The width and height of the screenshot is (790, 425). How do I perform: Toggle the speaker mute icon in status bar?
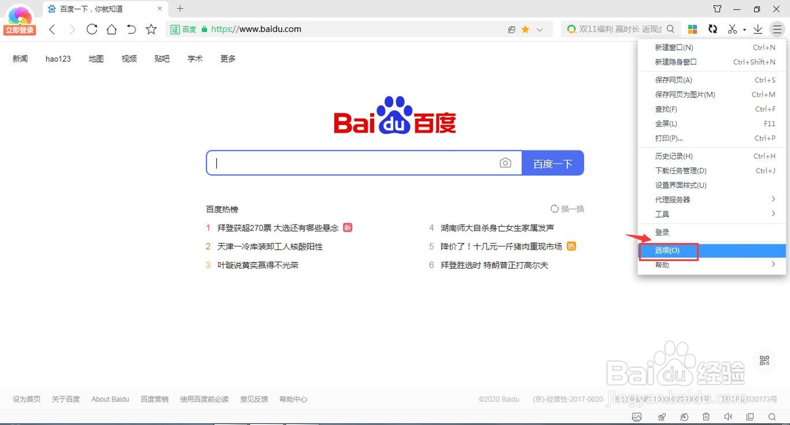(728, 417)
